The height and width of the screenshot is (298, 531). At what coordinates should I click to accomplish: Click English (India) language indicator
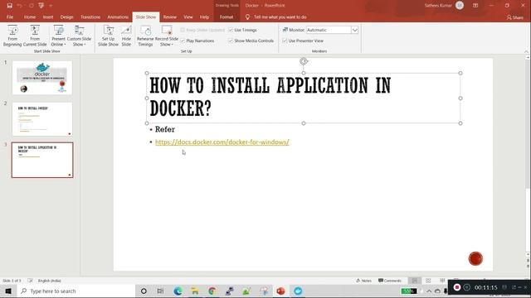(x=50, y=281)
